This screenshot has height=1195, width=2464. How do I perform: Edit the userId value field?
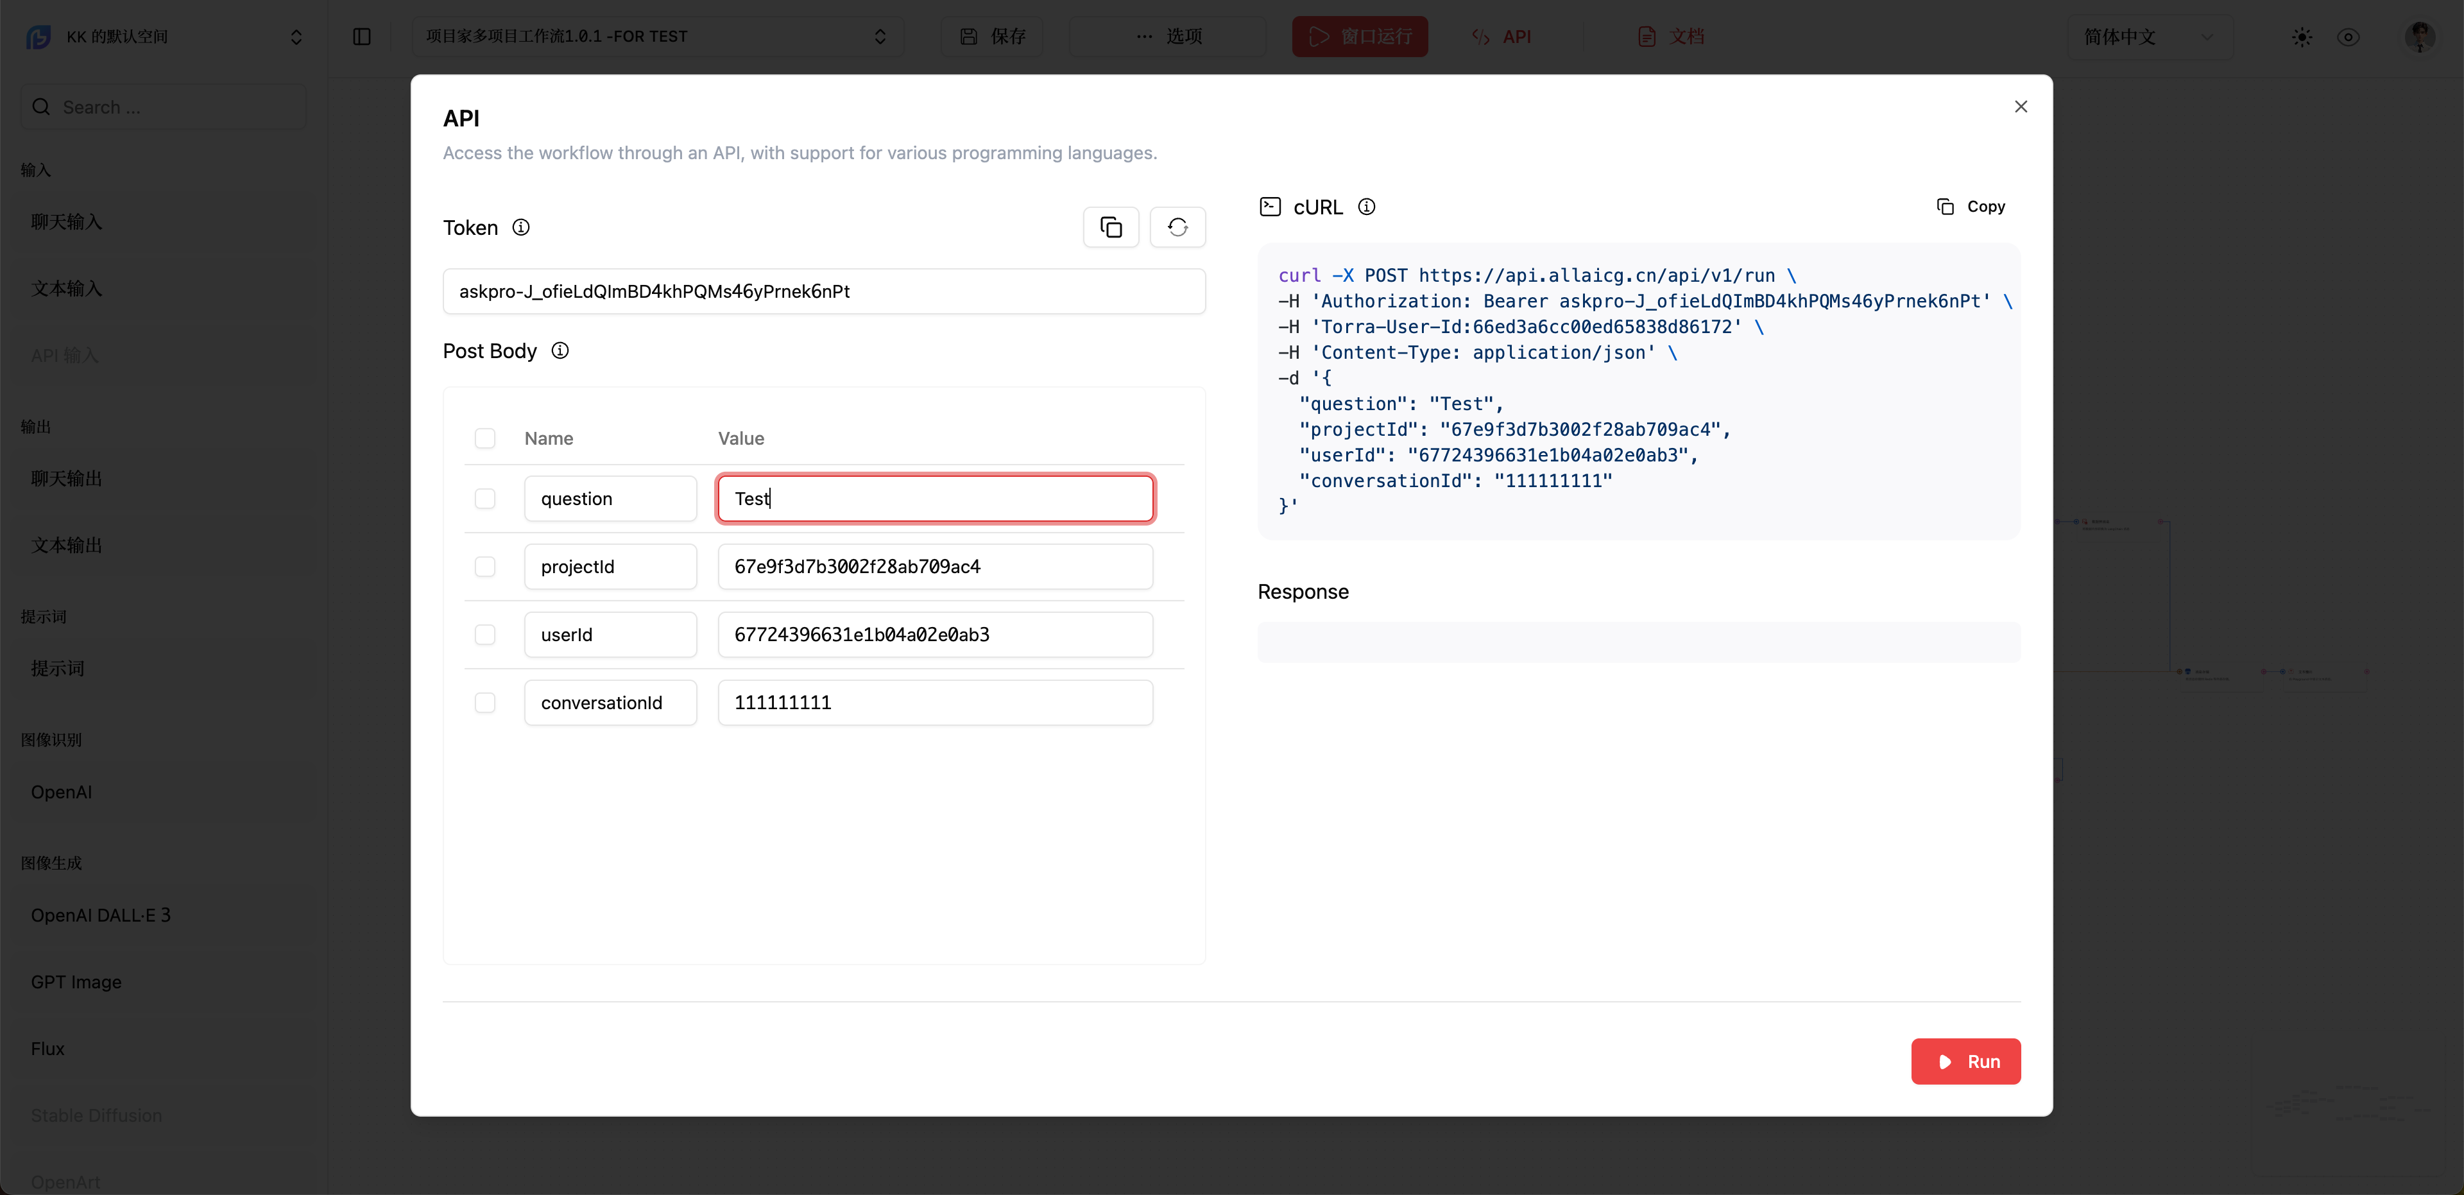tap(936, 634)
